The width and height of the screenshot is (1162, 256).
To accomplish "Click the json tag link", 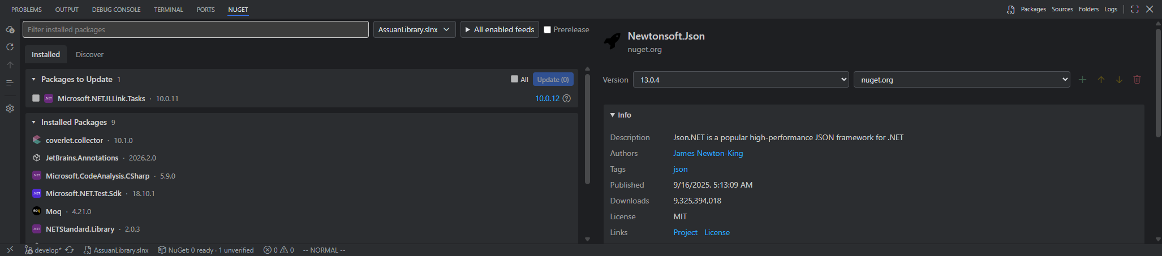I will (x=681, y=169).
